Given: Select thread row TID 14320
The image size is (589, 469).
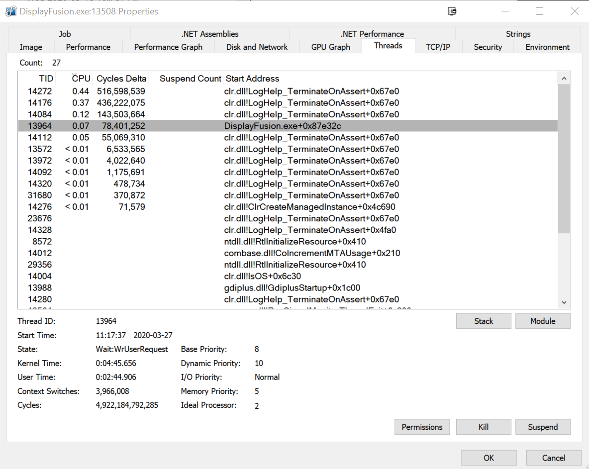Looking at the screenshot, I should coord(288,184).
